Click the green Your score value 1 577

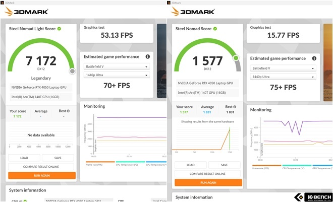(184, 112)
